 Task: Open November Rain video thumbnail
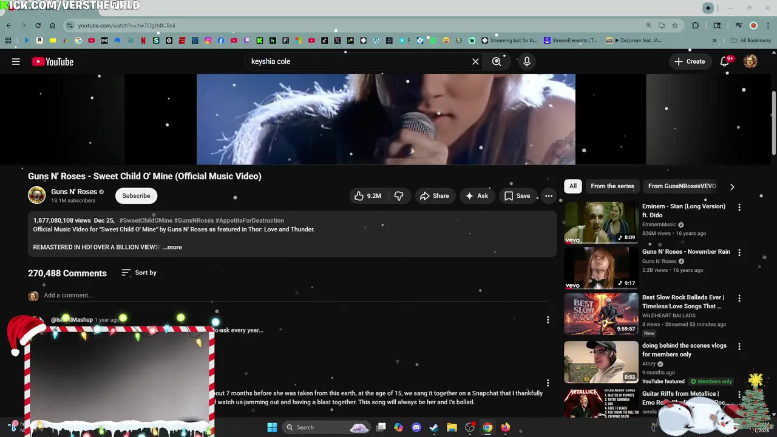click(601, 268)
